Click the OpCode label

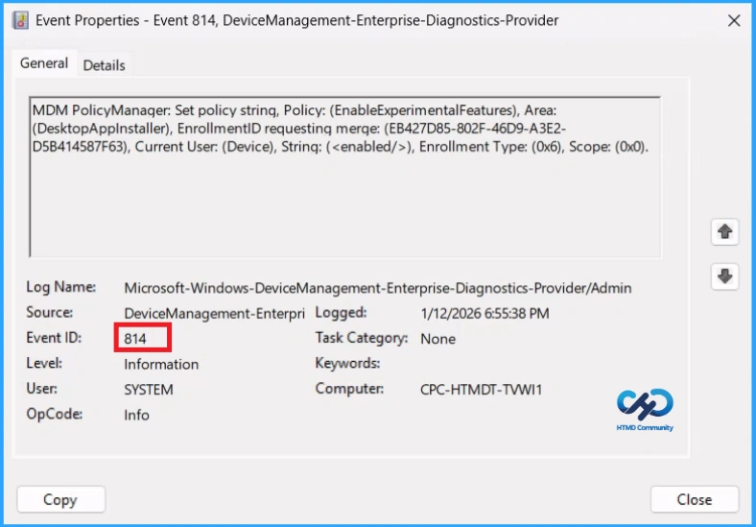(x=54, y=414)
